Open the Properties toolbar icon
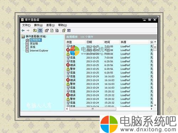This screenshot has width=178, height=133. [x=47, y=31]
